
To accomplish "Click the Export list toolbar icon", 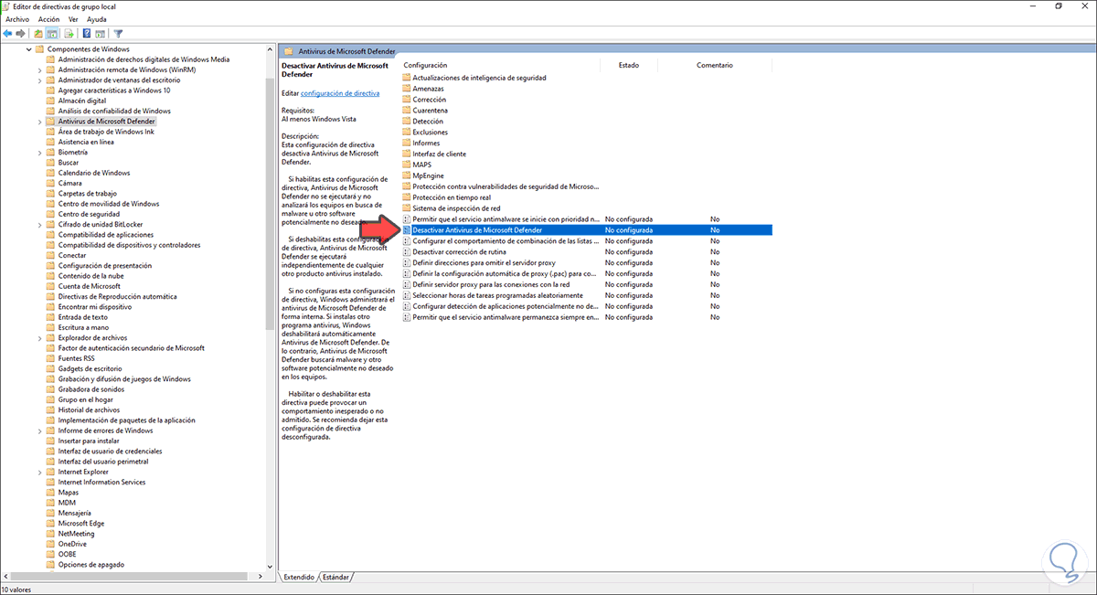I will (69, 34).
